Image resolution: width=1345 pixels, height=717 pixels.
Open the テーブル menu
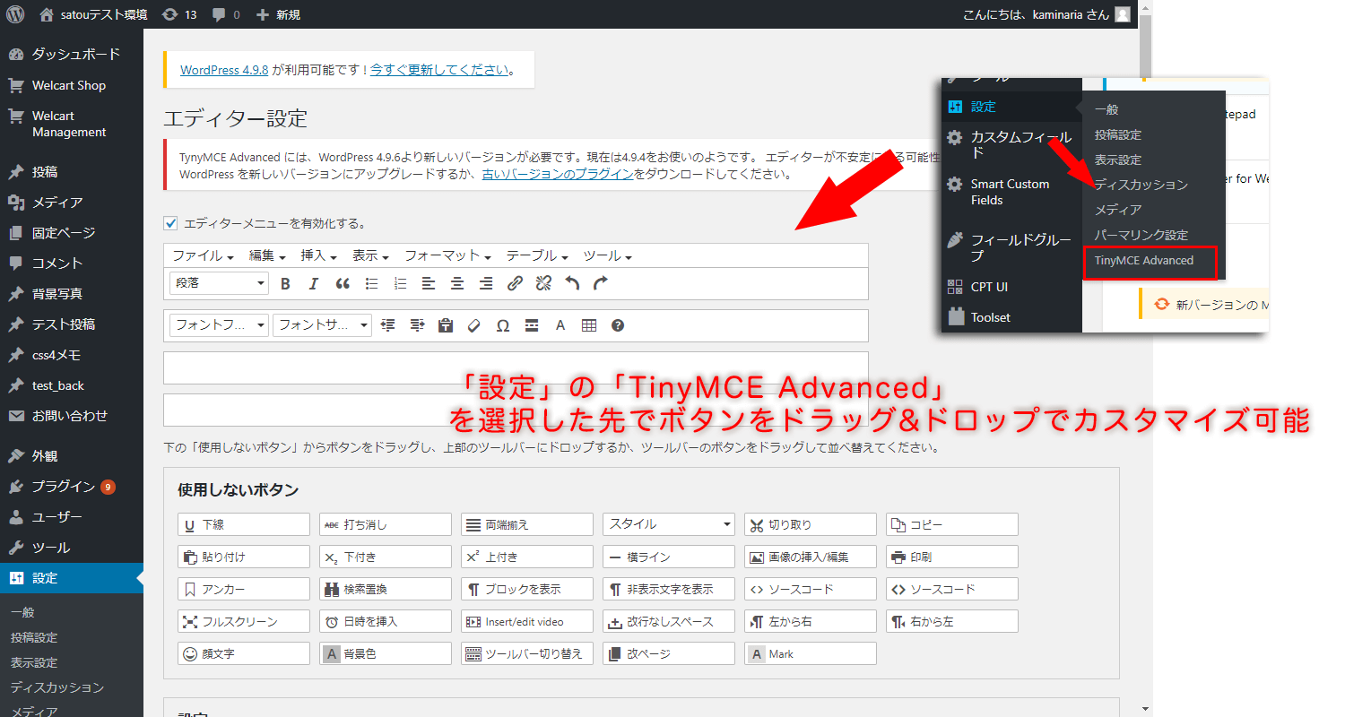537,256
